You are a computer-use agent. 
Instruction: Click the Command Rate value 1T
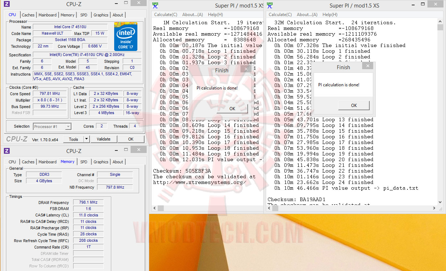(88, 247)
